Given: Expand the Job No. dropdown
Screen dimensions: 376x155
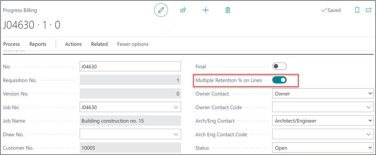Looking at the screenshot, I should tap(176, 107).
